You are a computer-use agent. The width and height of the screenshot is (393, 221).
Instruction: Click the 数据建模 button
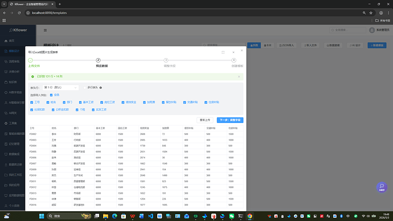[x=333, y=46]
